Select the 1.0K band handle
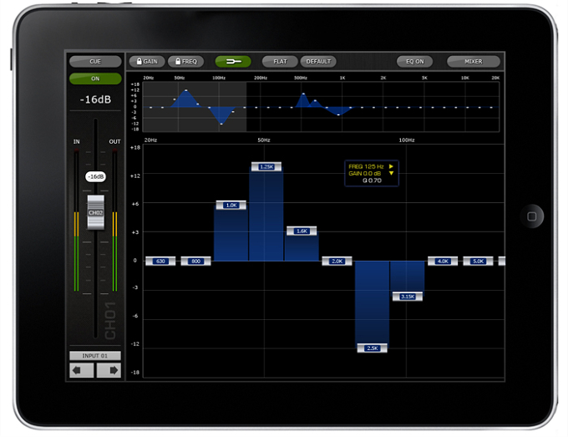568x437 pixels. pos(231,205)
